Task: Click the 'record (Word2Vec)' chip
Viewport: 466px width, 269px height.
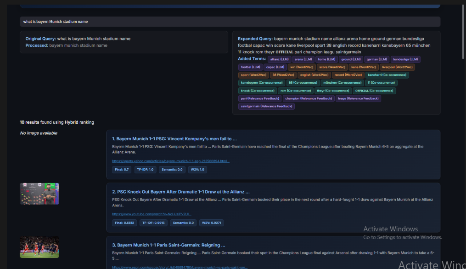Action: 348,74
